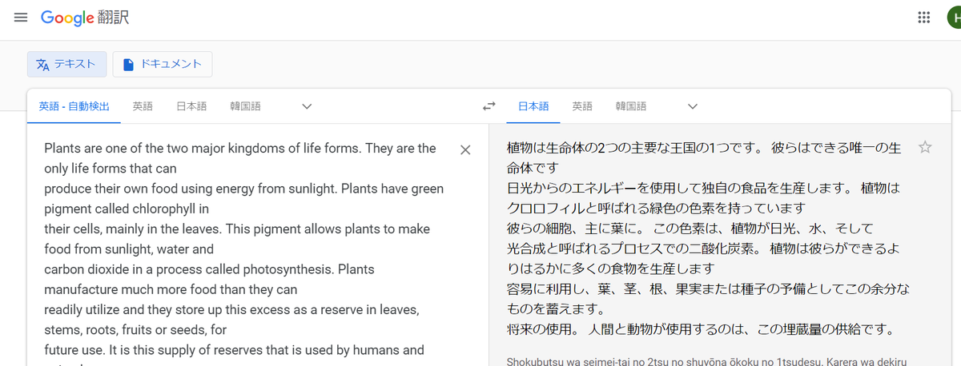Swap source and target languages
The height and width of the screenshot is (366, 961).
click(x=489, y=106)
